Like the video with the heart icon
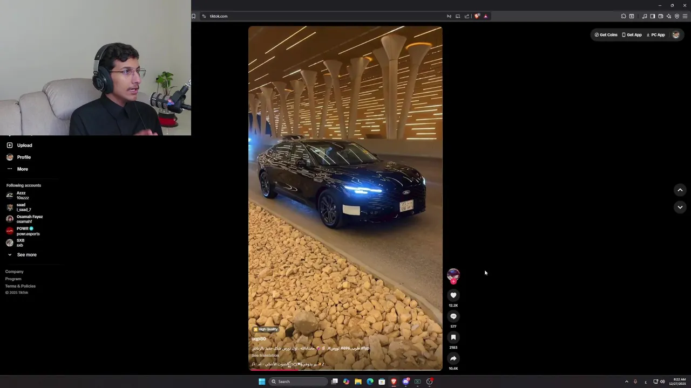 453,295
